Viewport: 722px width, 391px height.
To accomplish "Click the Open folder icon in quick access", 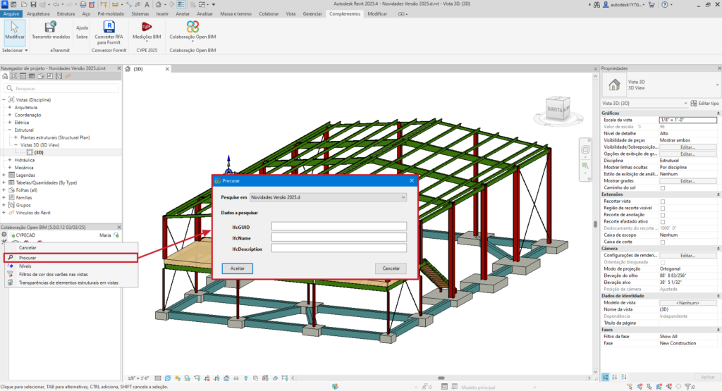I will point(23,5).
